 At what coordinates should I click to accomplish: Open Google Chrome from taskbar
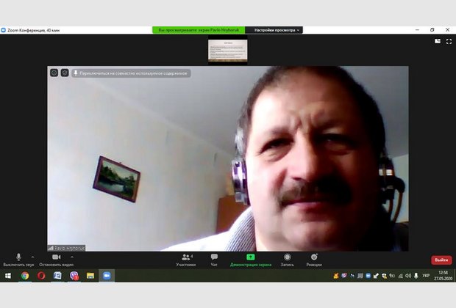pos(25,276)
